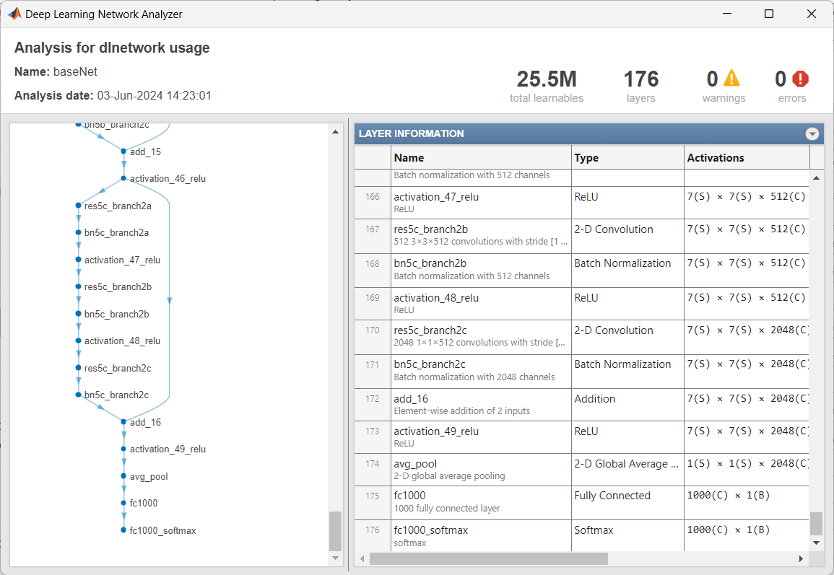Screen dimensions: 834x575
Task: Click the graph pane scroll up arrow
Action: click(335, 132)
